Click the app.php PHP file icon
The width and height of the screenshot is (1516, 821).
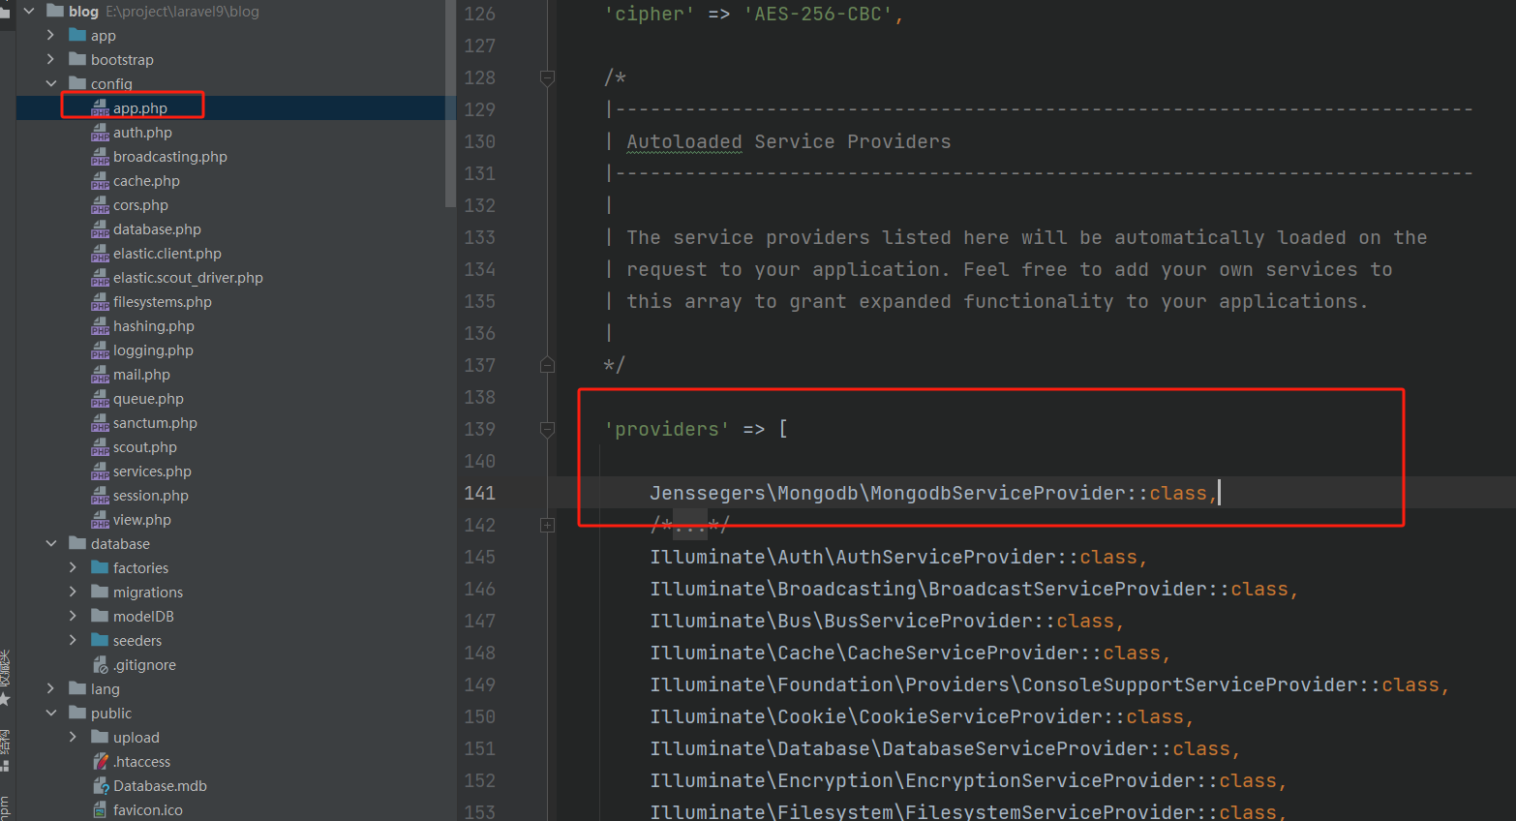click(x=100, y=108)
